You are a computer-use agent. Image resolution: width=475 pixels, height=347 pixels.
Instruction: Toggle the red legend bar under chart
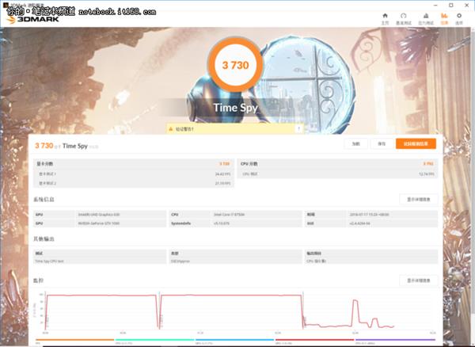click(314, 340)
